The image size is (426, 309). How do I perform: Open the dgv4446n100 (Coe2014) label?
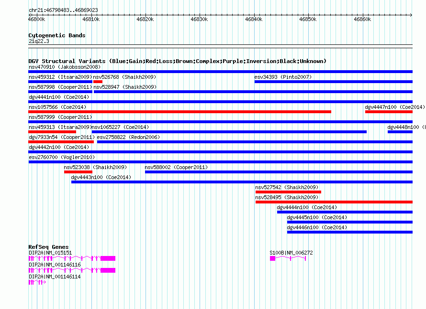317,227
